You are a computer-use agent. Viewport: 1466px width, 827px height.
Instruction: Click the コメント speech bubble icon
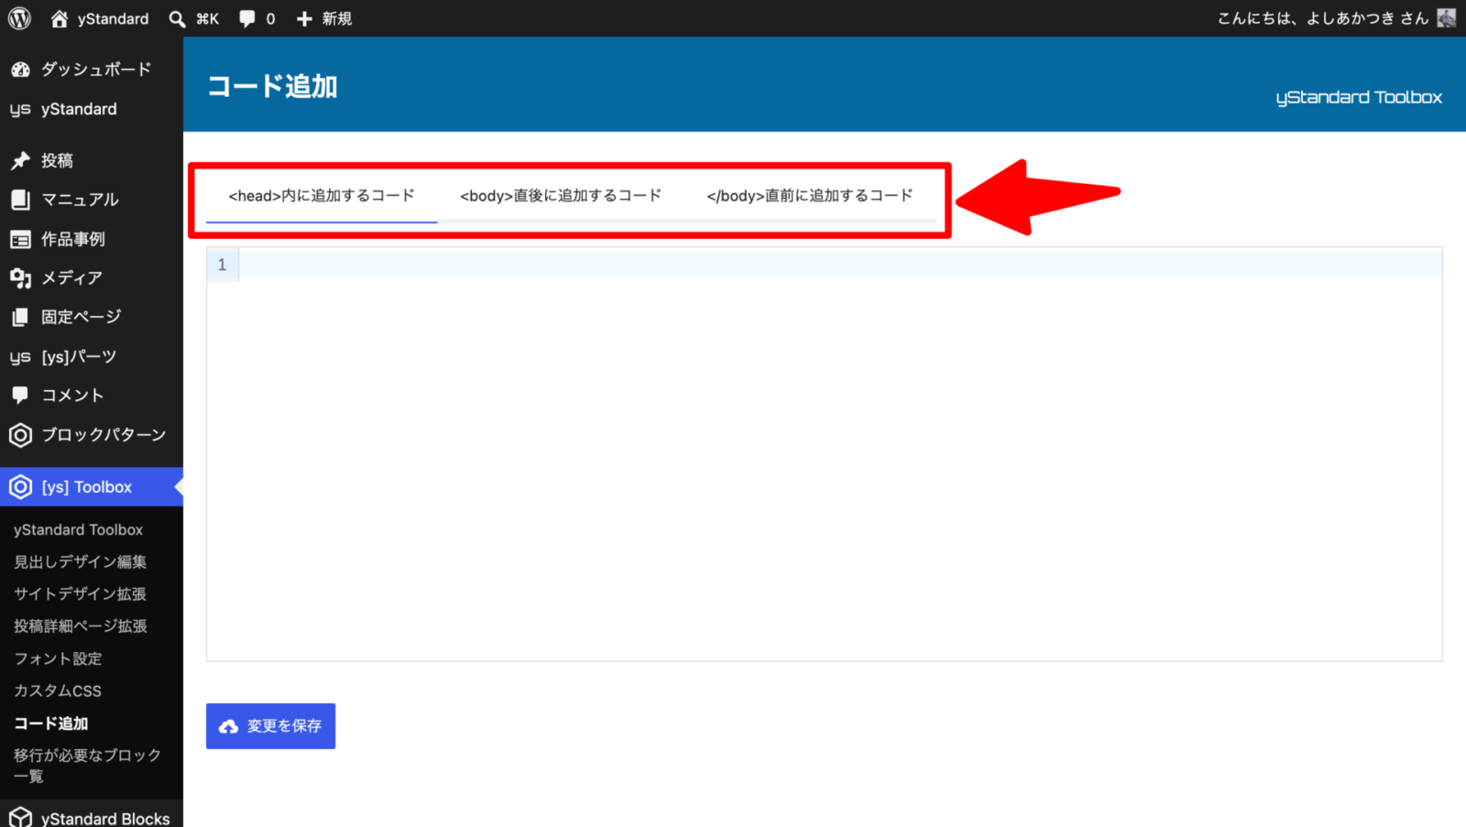[20, 396]
